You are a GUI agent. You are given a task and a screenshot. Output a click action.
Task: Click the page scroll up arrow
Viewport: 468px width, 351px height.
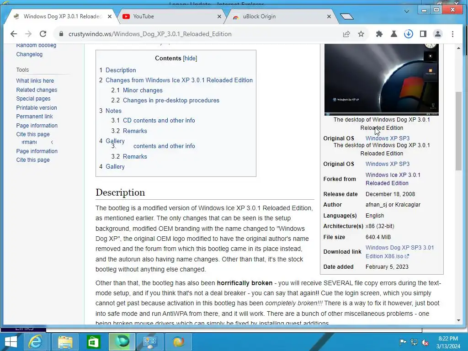[x=458, y=48]
